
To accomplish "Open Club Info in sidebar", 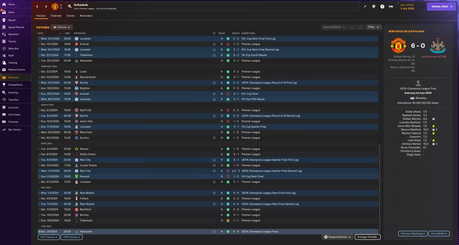I will pos(13,107).
